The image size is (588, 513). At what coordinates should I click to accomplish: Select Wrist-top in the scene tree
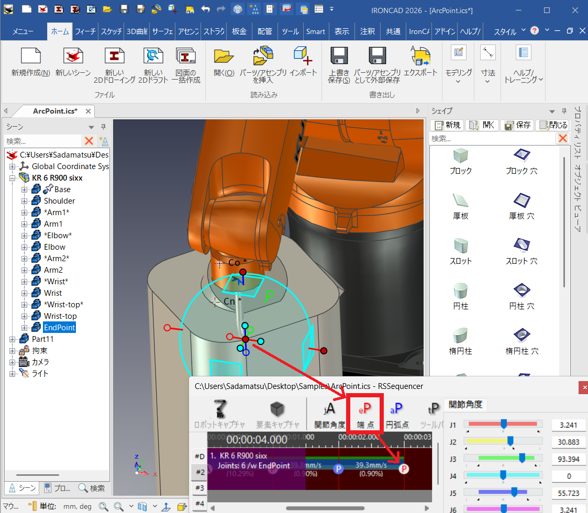click(x=60, y=316)
